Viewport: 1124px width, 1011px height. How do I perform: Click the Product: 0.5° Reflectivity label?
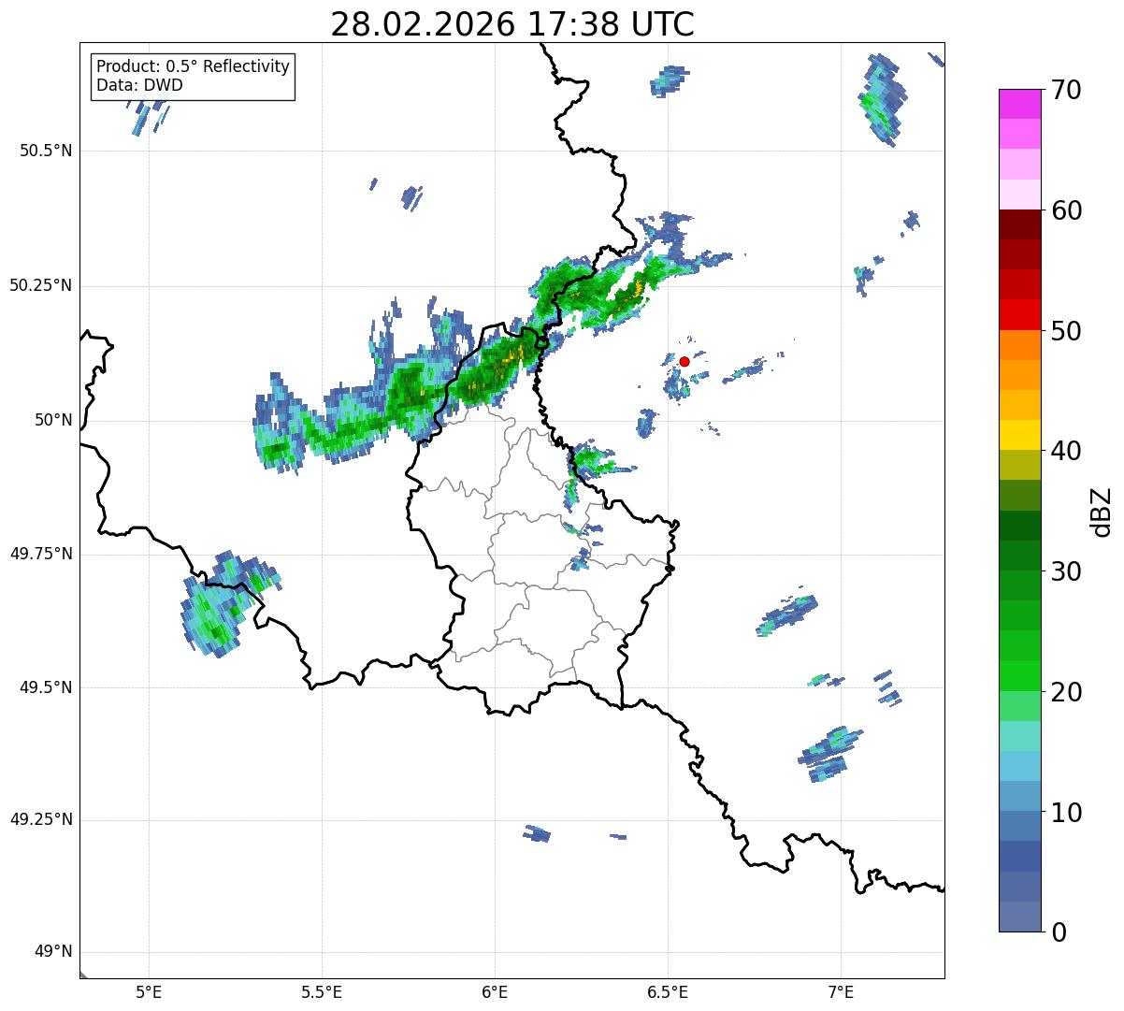tap(194, 67)
